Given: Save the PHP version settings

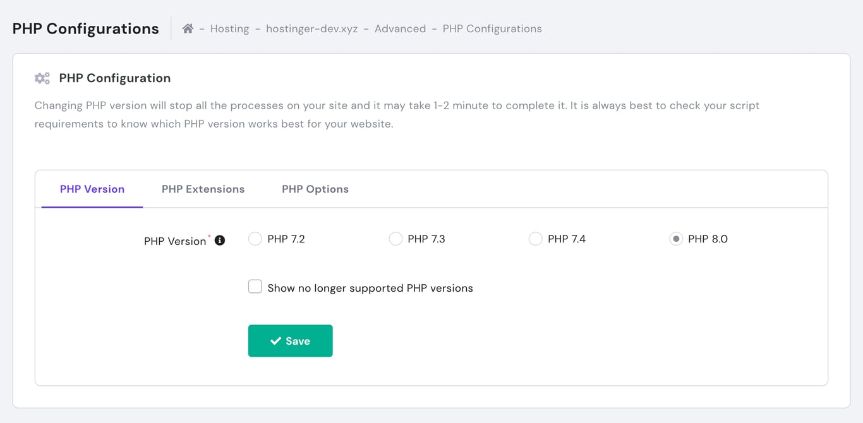Looking at the screenshot, I should click(290, 340).
